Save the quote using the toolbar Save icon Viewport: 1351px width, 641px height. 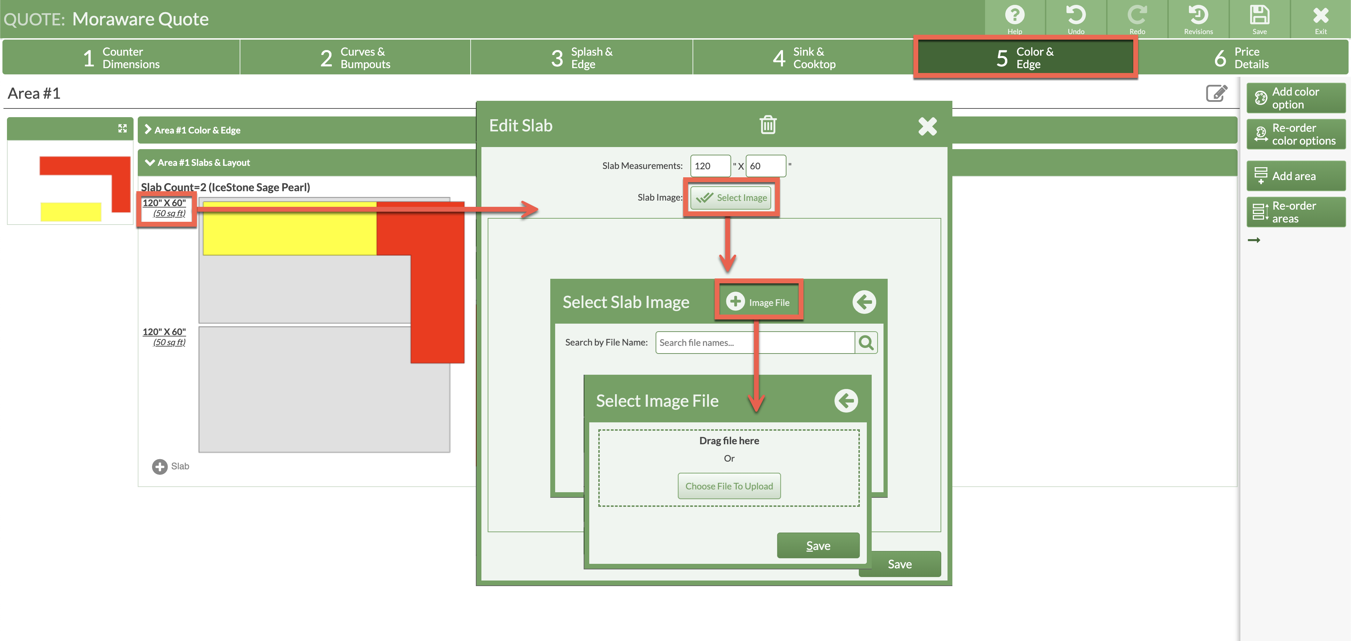coord(1259,16)
